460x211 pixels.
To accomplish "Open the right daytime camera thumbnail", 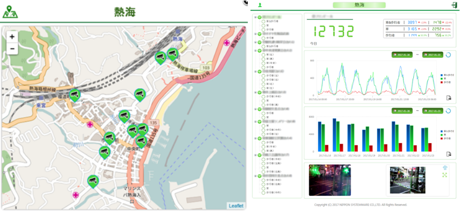I will (x=408, y=180).
